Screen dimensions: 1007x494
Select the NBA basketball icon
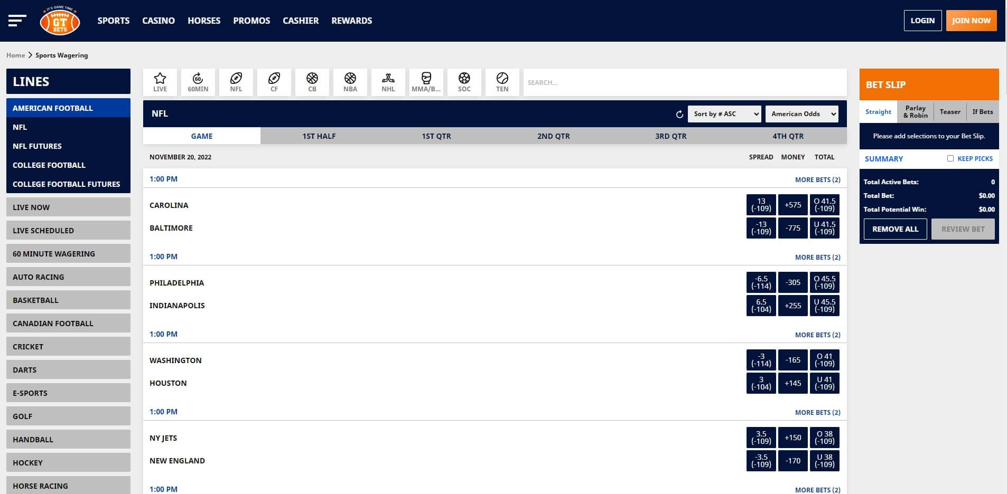click(350, 82)
